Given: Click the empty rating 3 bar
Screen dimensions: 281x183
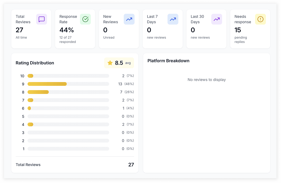Looking at the screenshot, I should click(68, 133).
